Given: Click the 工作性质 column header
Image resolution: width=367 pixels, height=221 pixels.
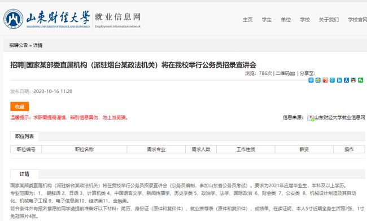Looking at the screenshot, I should click(x=246, y=149).
